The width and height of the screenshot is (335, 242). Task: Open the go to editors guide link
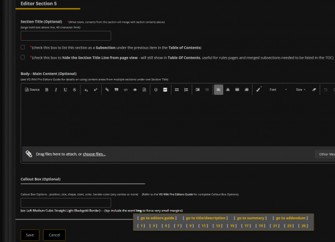157,218
